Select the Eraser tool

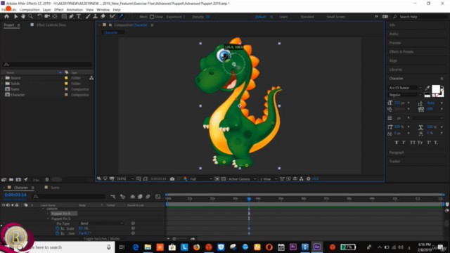pos(103,17)
